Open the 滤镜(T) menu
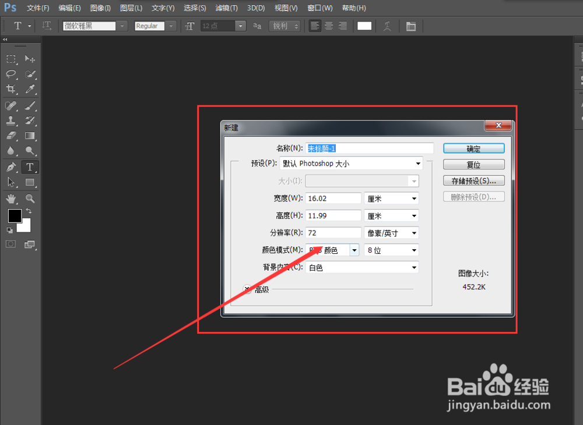Screen dimensions: 583x425 [x=226, y=8]
